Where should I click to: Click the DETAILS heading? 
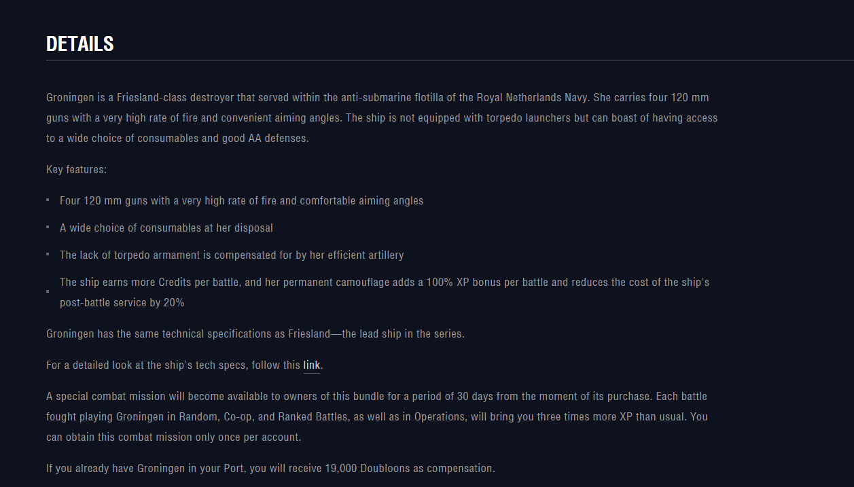tap(80, 44)
